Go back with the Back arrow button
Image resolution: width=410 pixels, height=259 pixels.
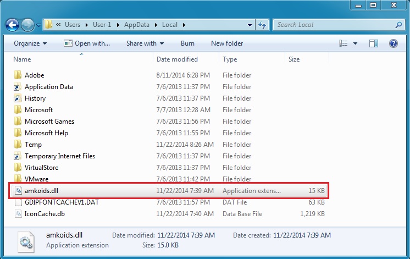[12, 25]
